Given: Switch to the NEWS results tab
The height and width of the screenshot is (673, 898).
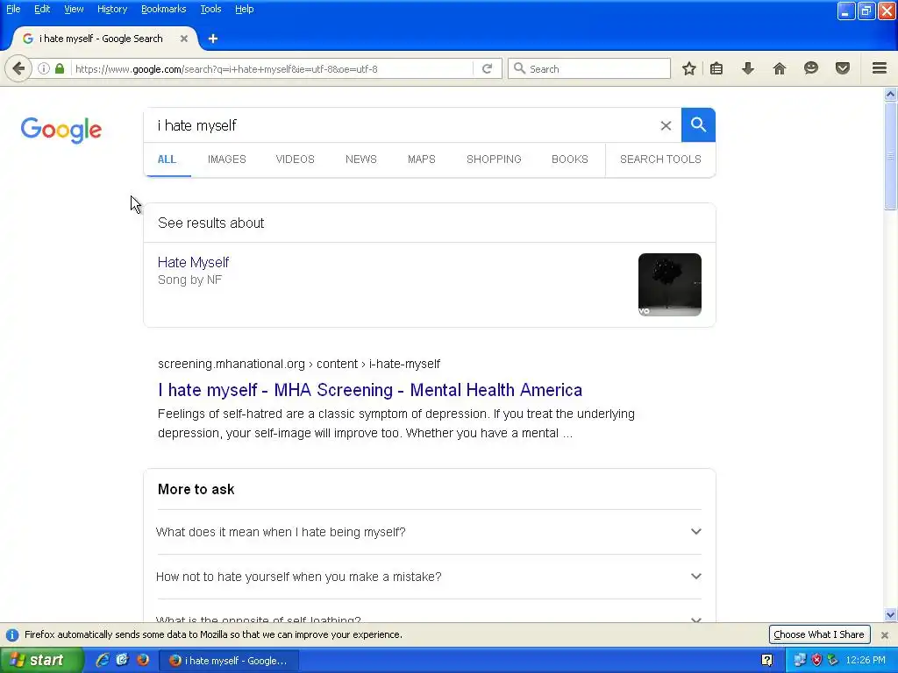Looking at the screenshot, I should point(360,159).
